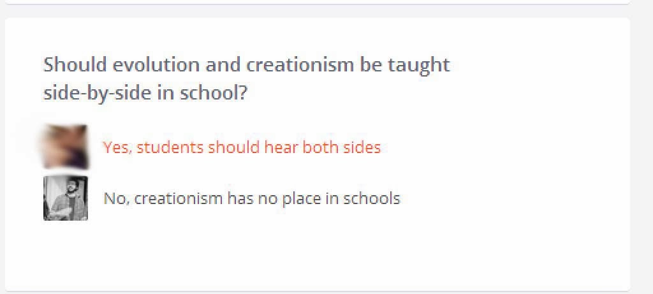Select the 'Yes, students should hear both sides' answer
Viewport: 653px width, 294px height.
click(x=242, y=147)
